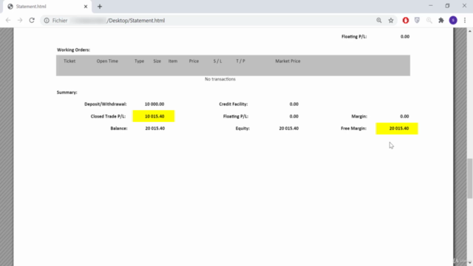Click the Open Time column header
The height and width of the screenshot is (266, 473).
107,61
